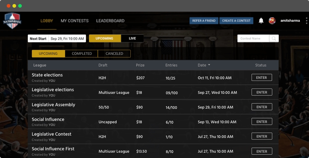
Task: Open the Legislative Contest league name
Action: point(51,134)
